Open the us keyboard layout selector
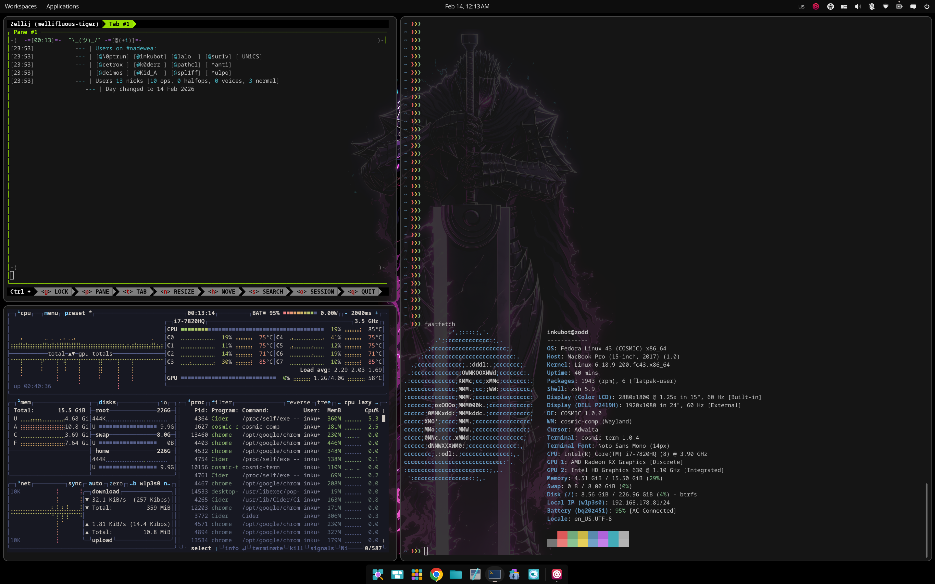 (x=801, y=6)
